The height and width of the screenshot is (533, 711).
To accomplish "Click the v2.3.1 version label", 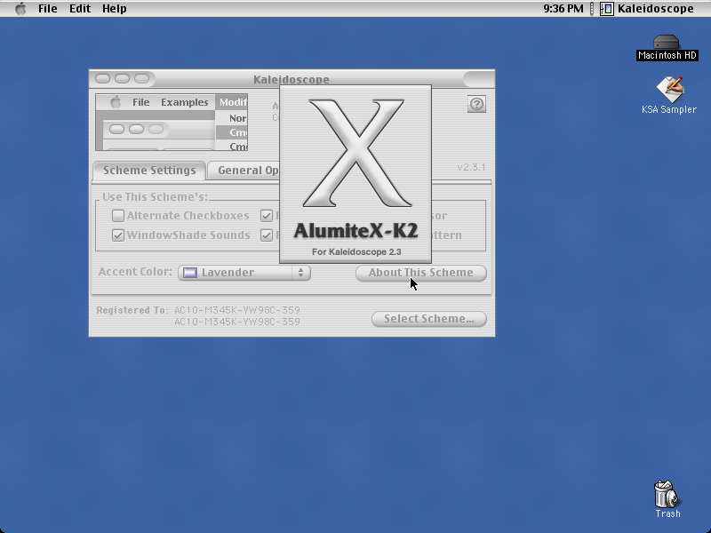I will tap(471, 167).
